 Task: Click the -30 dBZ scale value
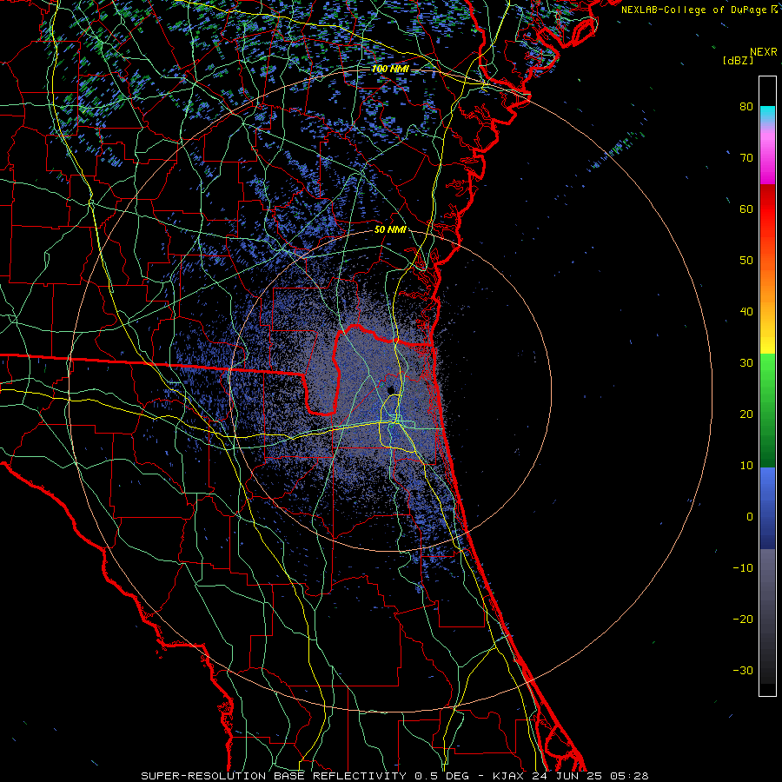pyautogui.click(x=743, y=670)
